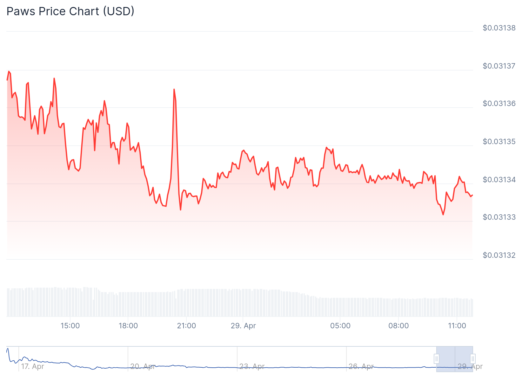
Task: Choose 26. Apr in the navigator strip
Action: point(361,366)
